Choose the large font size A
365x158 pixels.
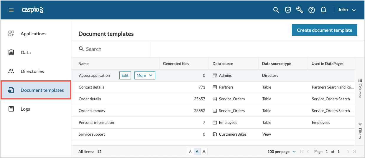[204, 152]
